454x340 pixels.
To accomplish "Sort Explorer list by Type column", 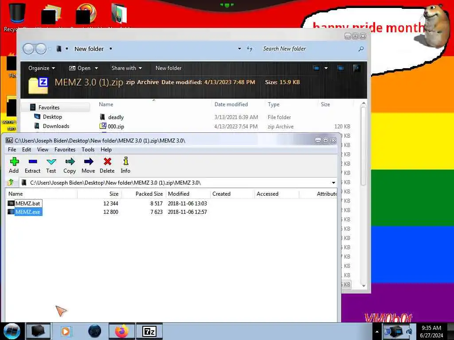I will [x=274, y=104].
